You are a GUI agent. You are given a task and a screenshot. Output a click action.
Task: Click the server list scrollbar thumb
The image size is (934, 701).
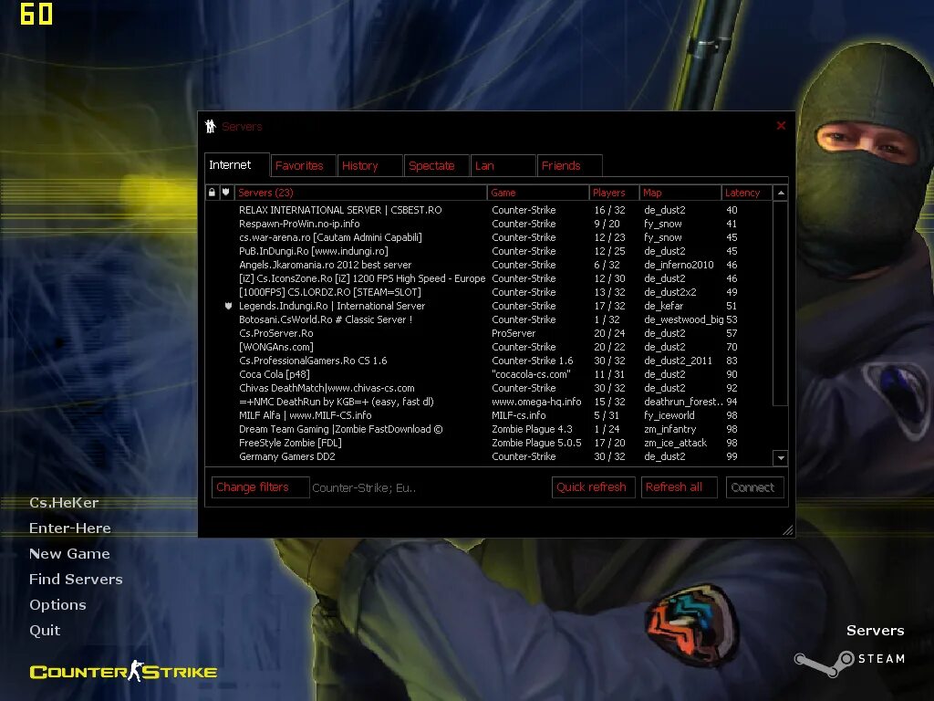[x=781, y=303]
